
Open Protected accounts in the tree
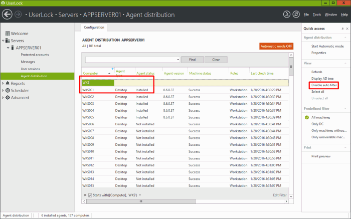pyautogui.click(x=35, y=55)
